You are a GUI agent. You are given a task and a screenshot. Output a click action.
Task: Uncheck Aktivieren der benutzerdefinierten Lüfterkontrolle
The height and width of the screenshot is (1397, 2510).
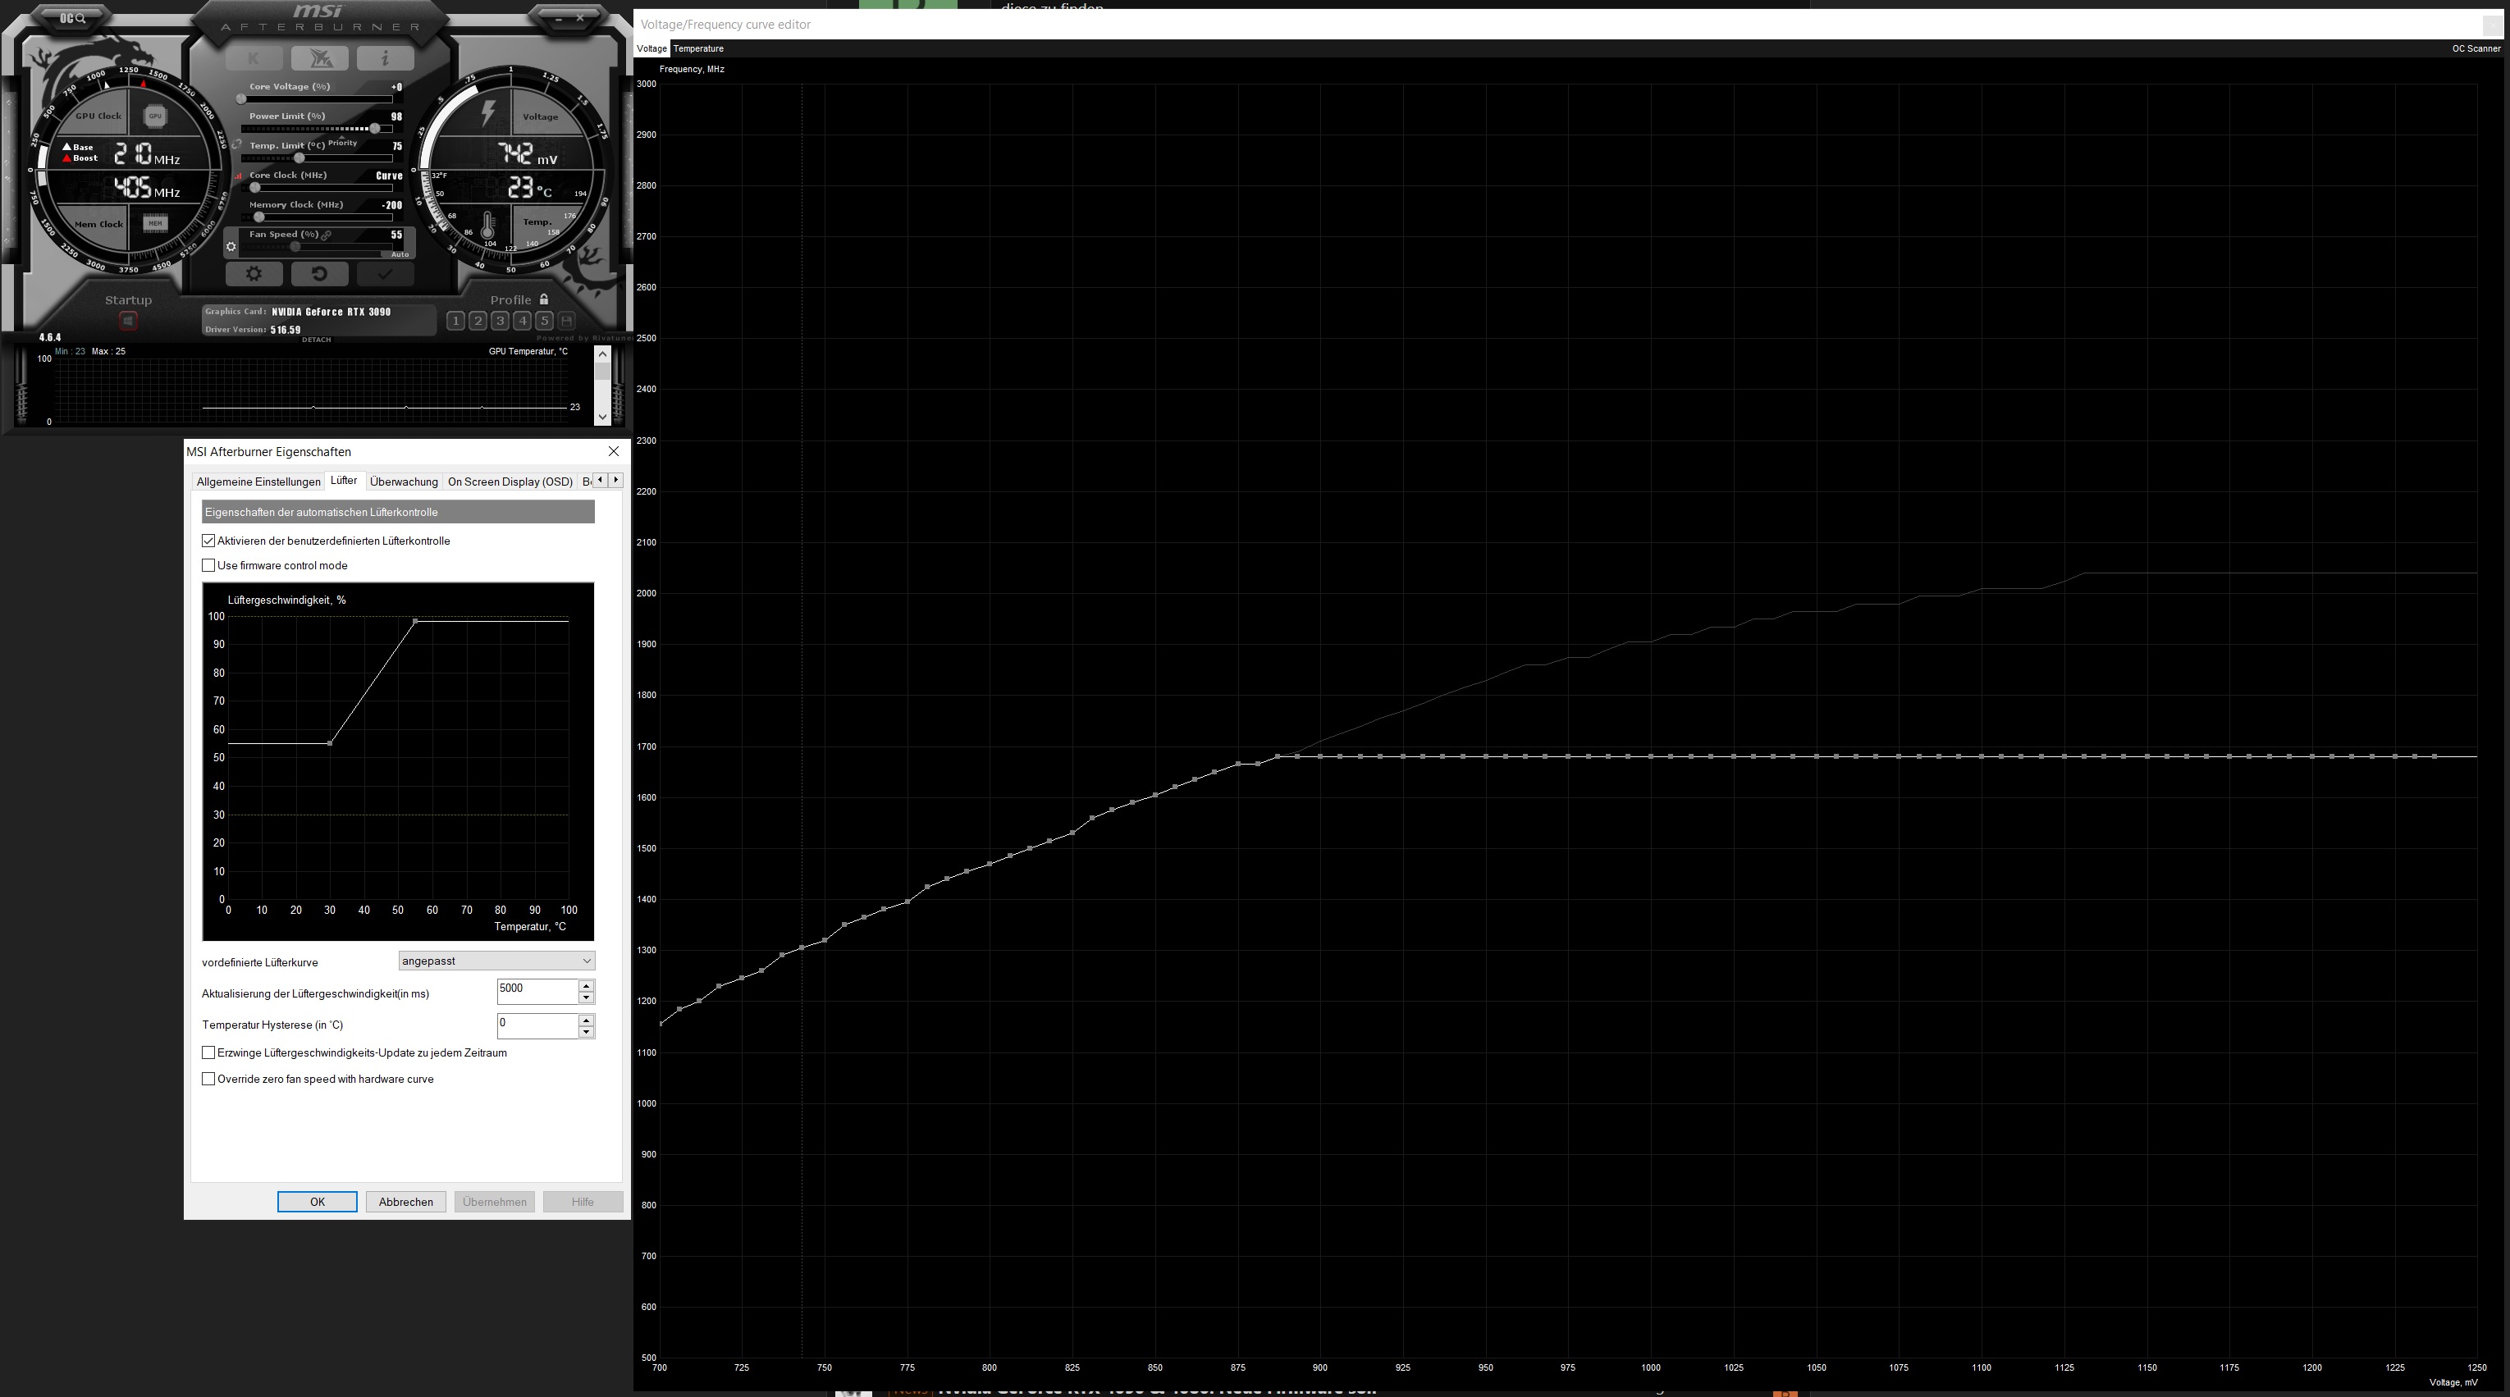pos(208,541)
